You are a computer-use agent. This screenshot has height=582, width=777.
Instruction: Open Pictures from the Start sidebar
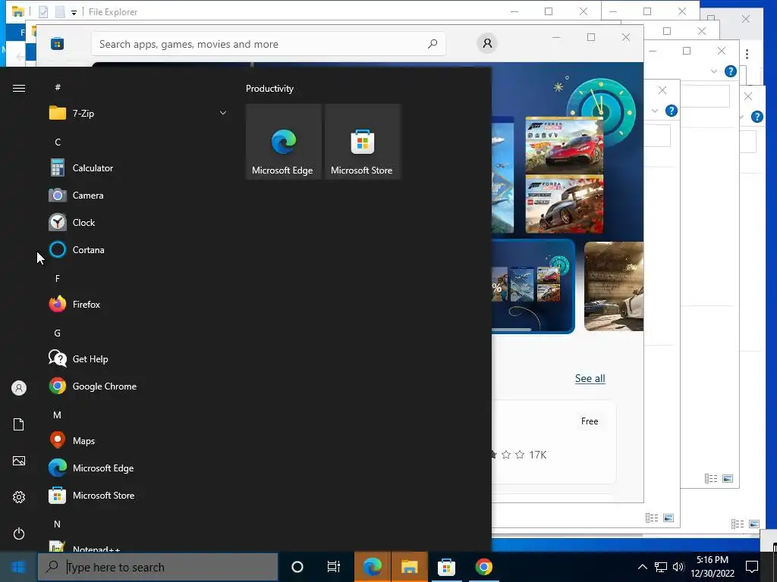pyautogui.click(x=19, y=461)
